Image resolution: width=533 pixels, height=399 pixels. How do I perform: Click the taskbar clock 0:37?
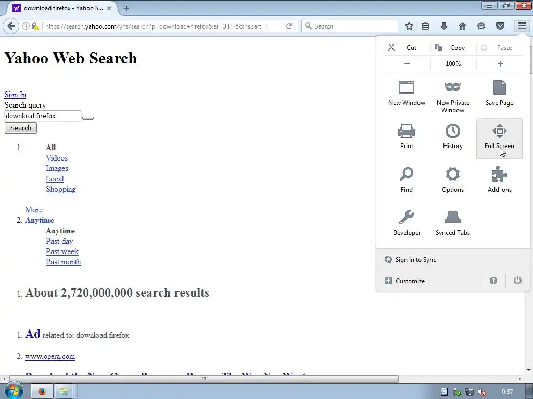[x=507, y=392]
